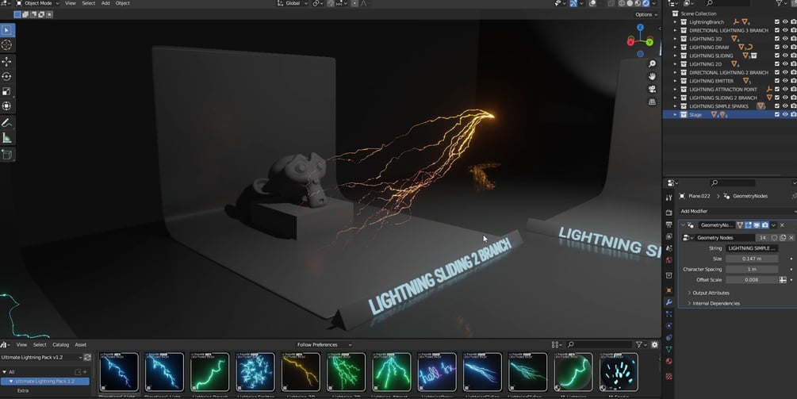Pick the Measure tool
The height and width of the screenshot is (399, 797).
7,137
